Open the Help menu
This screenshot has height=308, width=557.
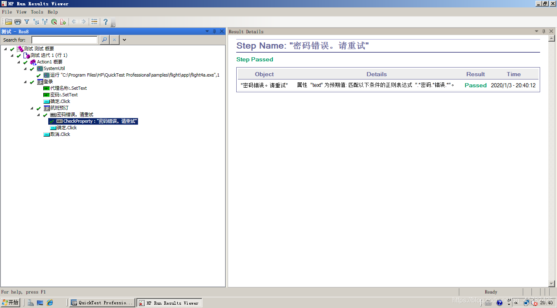53,12
